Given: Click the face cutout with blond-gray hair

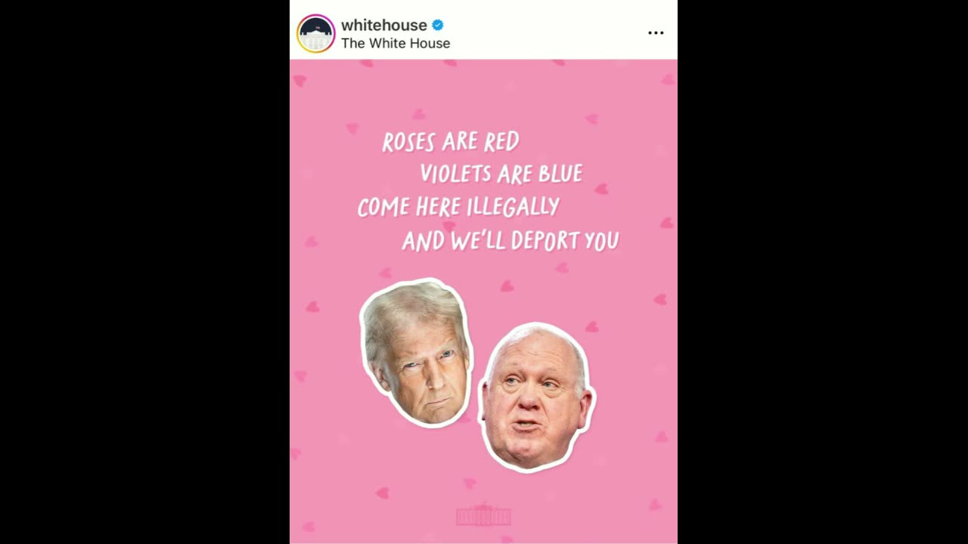Looking at the screenshot, I should point(417,353).
